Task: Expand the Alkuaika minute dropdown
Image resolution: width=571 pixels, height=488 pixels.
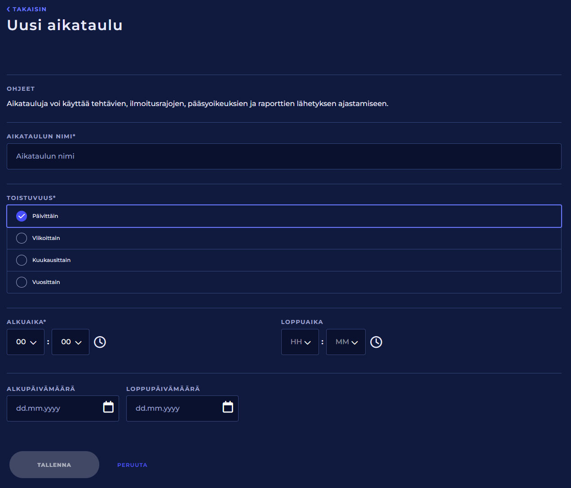Action: (71, 342)
